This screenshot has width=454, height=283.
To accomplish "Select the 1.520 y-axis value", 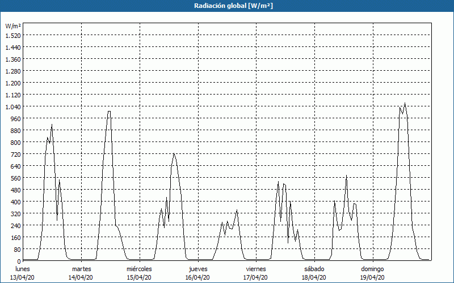I will (x=13, y=36).
